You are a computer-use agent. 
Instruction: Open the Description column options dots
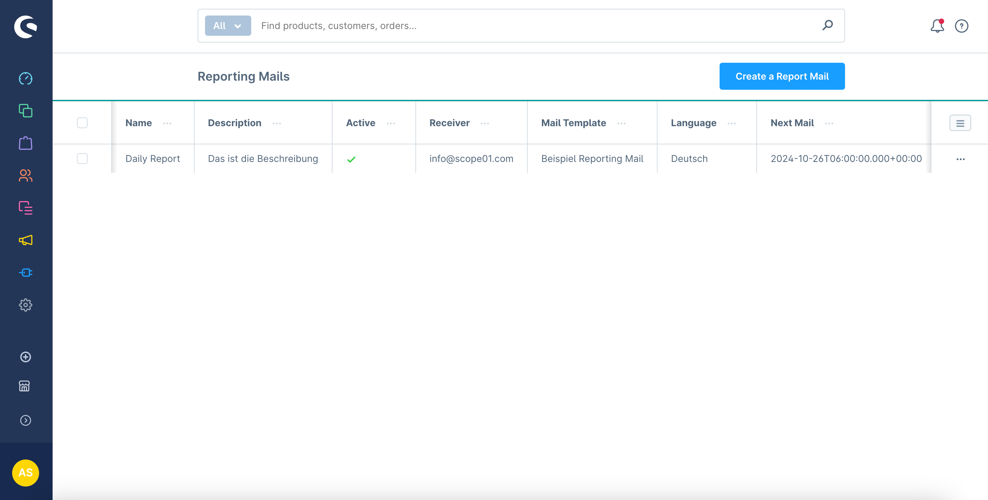(277, 123)
